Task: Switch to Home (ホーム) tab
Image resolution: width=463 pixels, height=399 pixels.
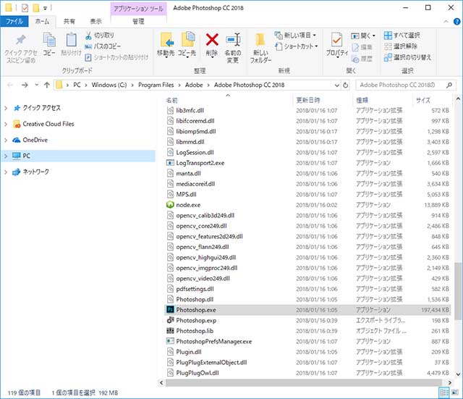Action: [x=42, y=21]
